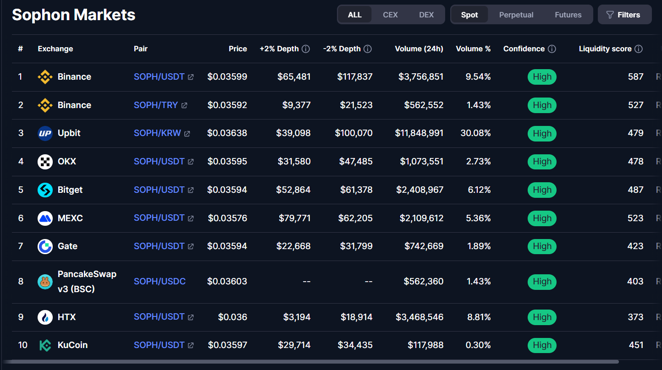Click the $79,771 MEXC depth value
Screen dimensions: 662x370
[x=295, y=218]
